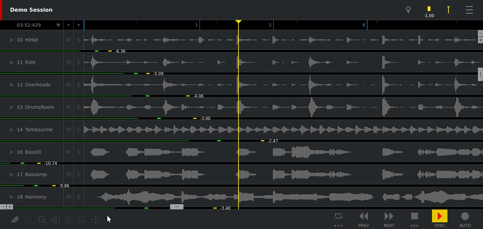The width and height of the screenshot is (483, 229).
Task: Expand the 12 Overheads track
Action: [x=12, y=85]
